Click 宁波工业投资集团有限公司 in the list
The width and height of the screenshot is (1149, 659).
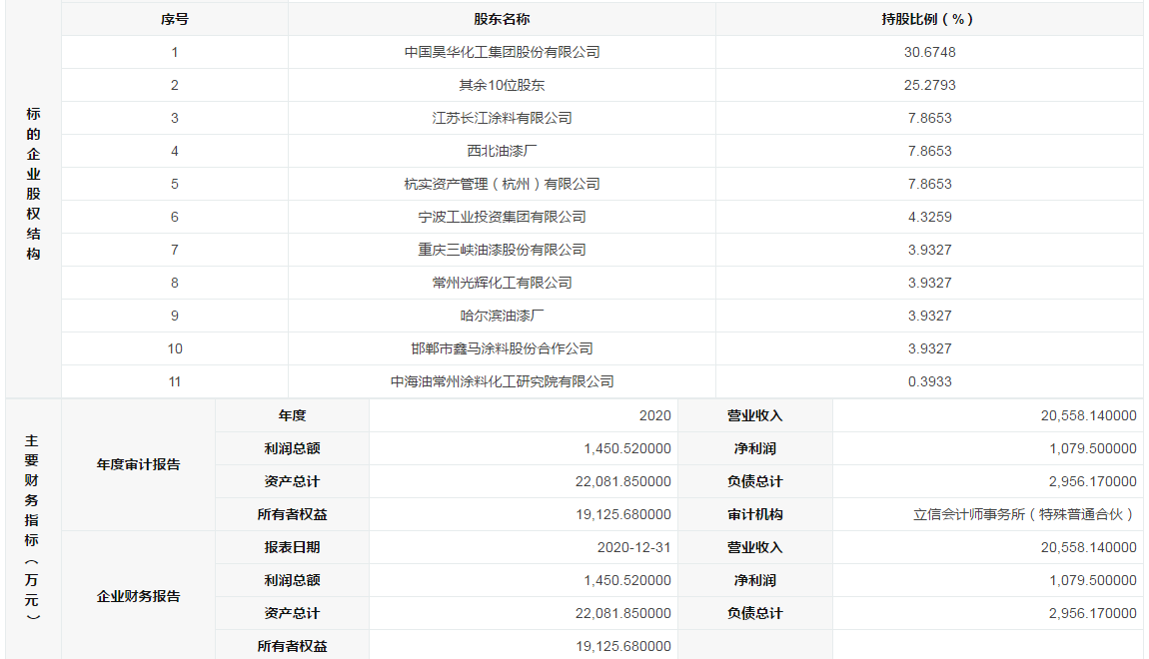pyautogui.click(x=502, y=217)
